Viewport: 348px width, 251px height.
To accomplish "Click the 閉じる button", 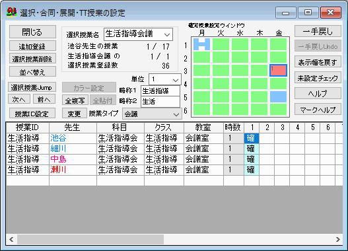I will point(32,32).
